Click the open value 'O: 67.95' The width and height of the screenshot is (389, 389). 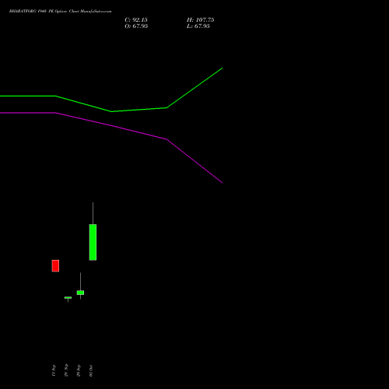[x=136, y=26]
